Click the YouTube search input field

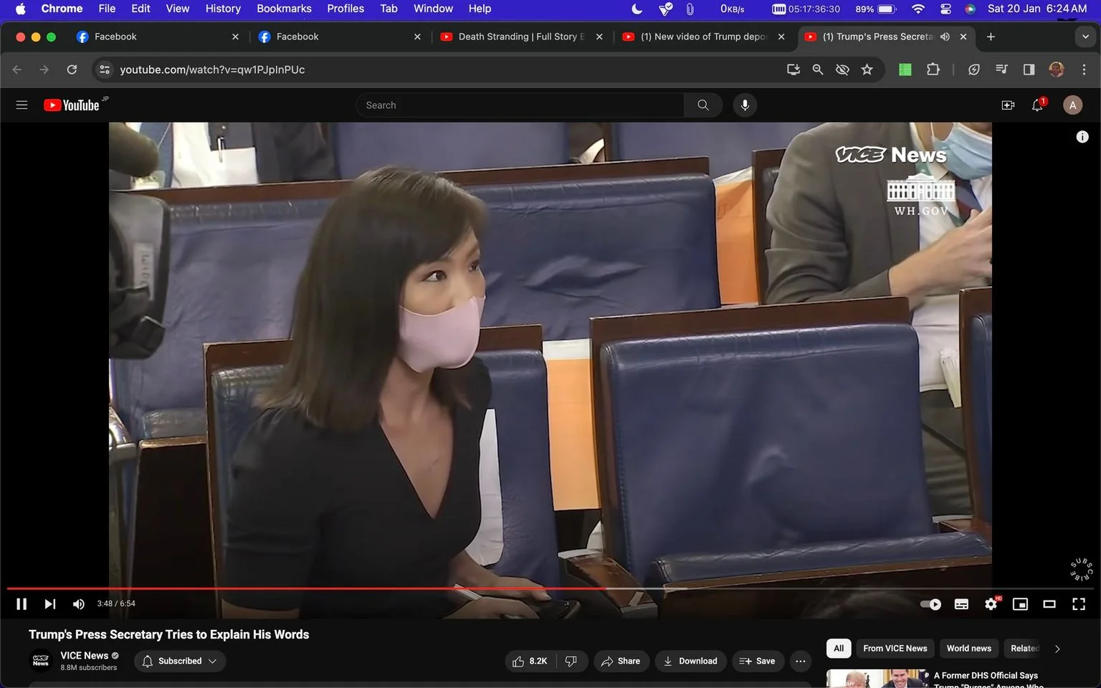pos(520,105)
